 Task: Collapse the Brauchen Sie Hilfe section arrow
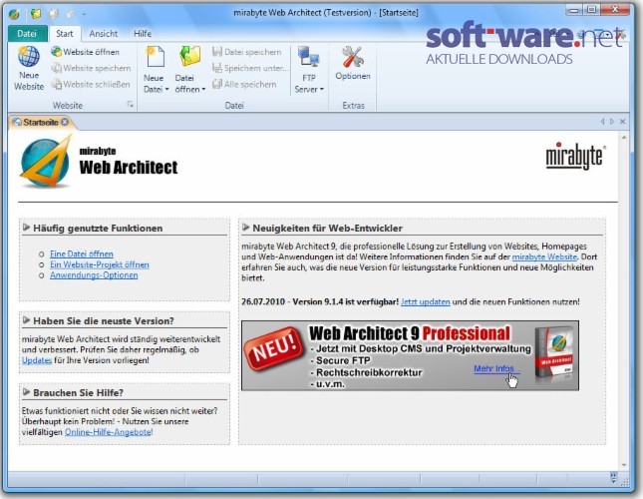27,392
